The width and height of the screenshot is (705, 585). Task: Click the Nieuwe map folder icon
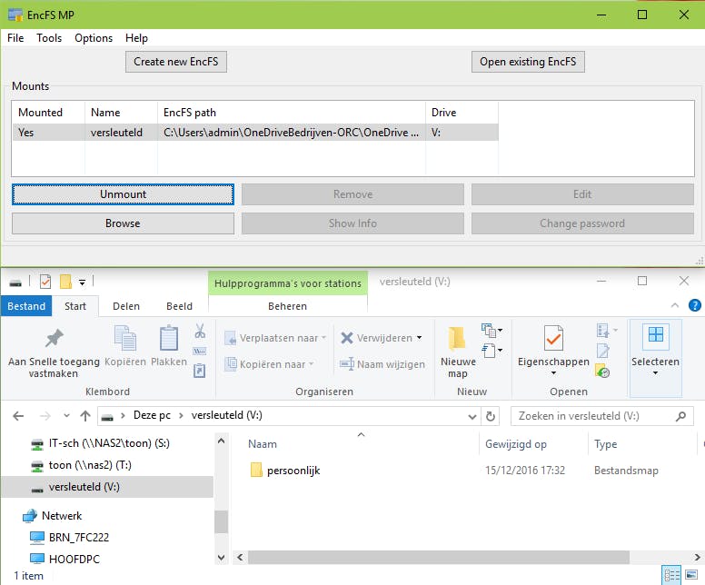pyautogui.click(x=457, y=340)
